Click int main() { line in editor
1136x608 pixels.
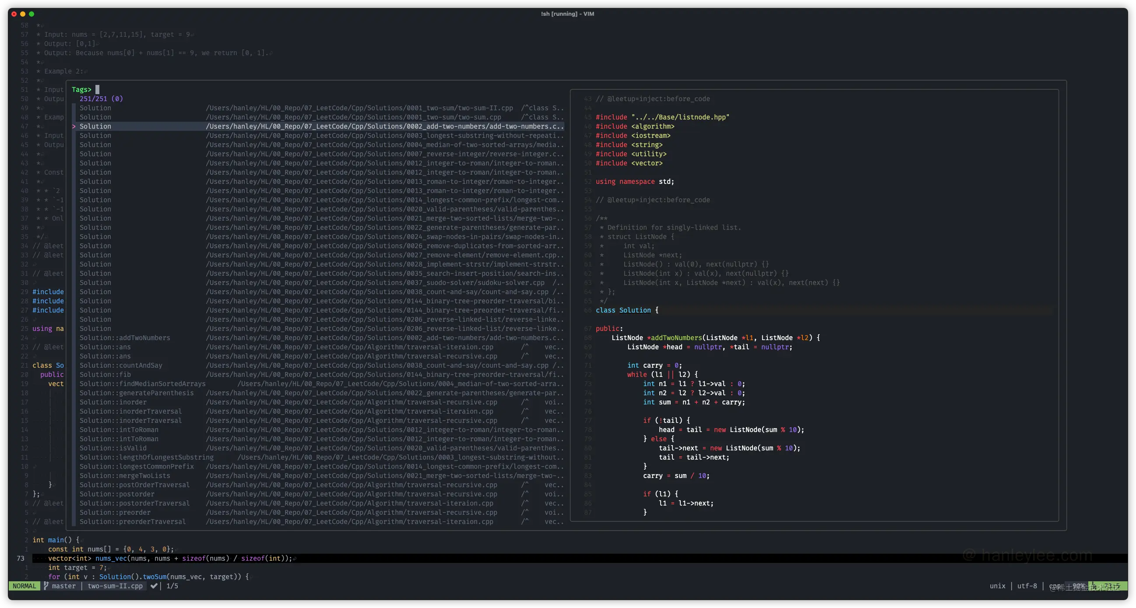tap(56, 540)
